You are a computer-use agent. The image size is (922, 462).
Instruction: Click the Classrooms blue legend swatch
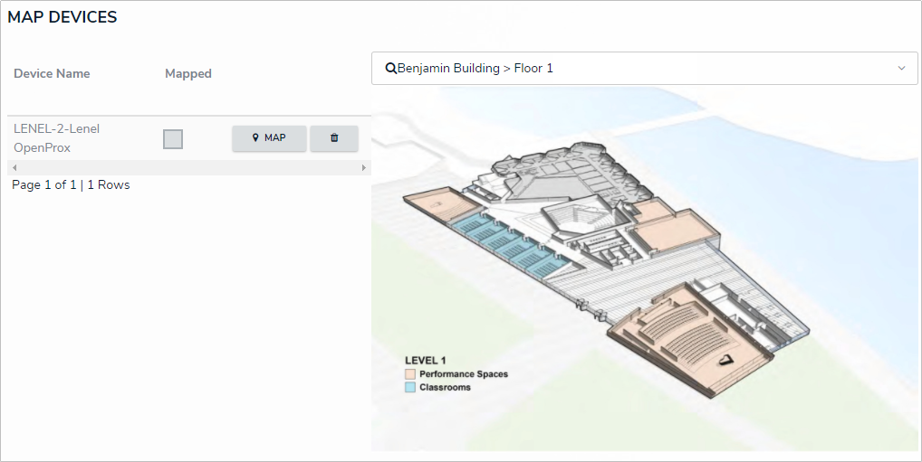coord(410,388)
